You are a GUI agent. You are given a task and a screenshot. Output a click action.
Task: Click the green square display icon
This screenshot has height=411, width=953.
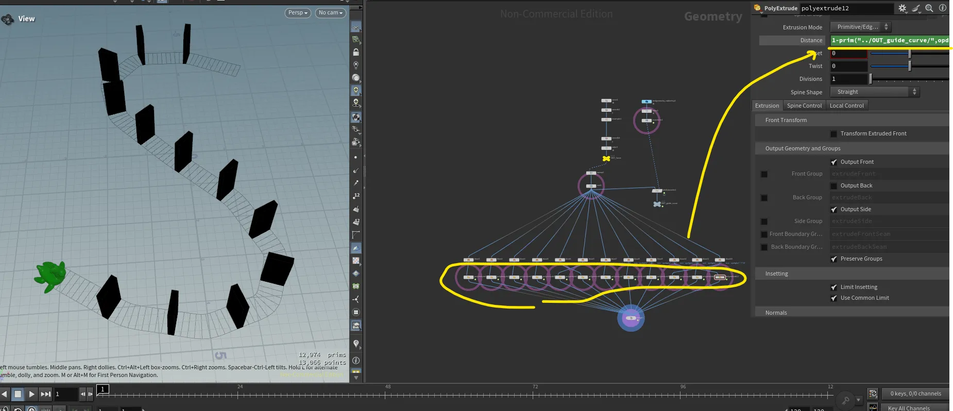click(356, 286)
